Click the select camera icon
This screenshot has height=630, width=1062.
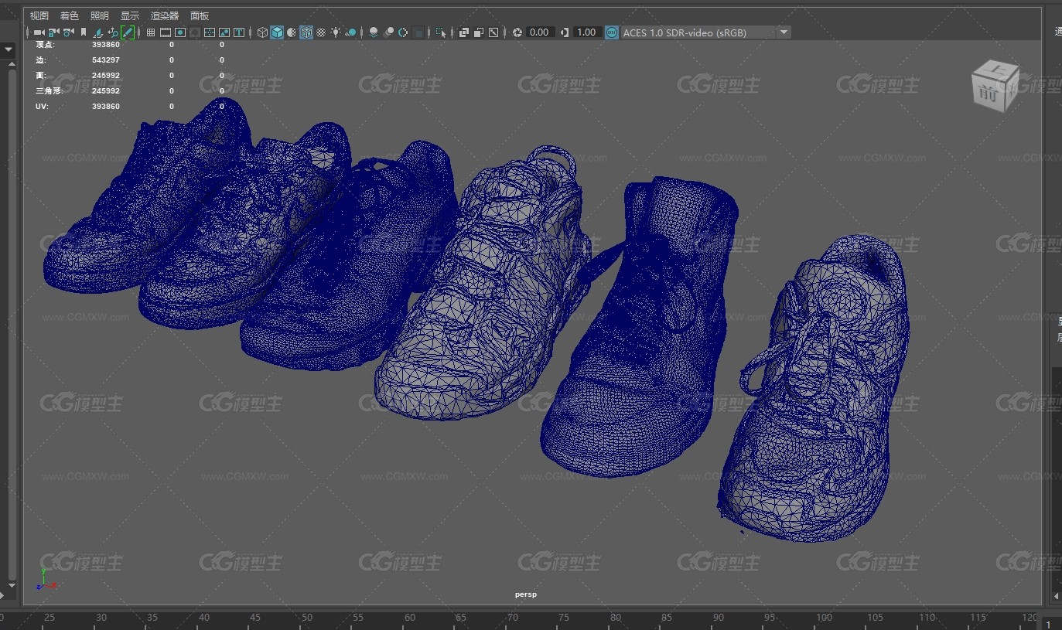[x=39, y=32]
